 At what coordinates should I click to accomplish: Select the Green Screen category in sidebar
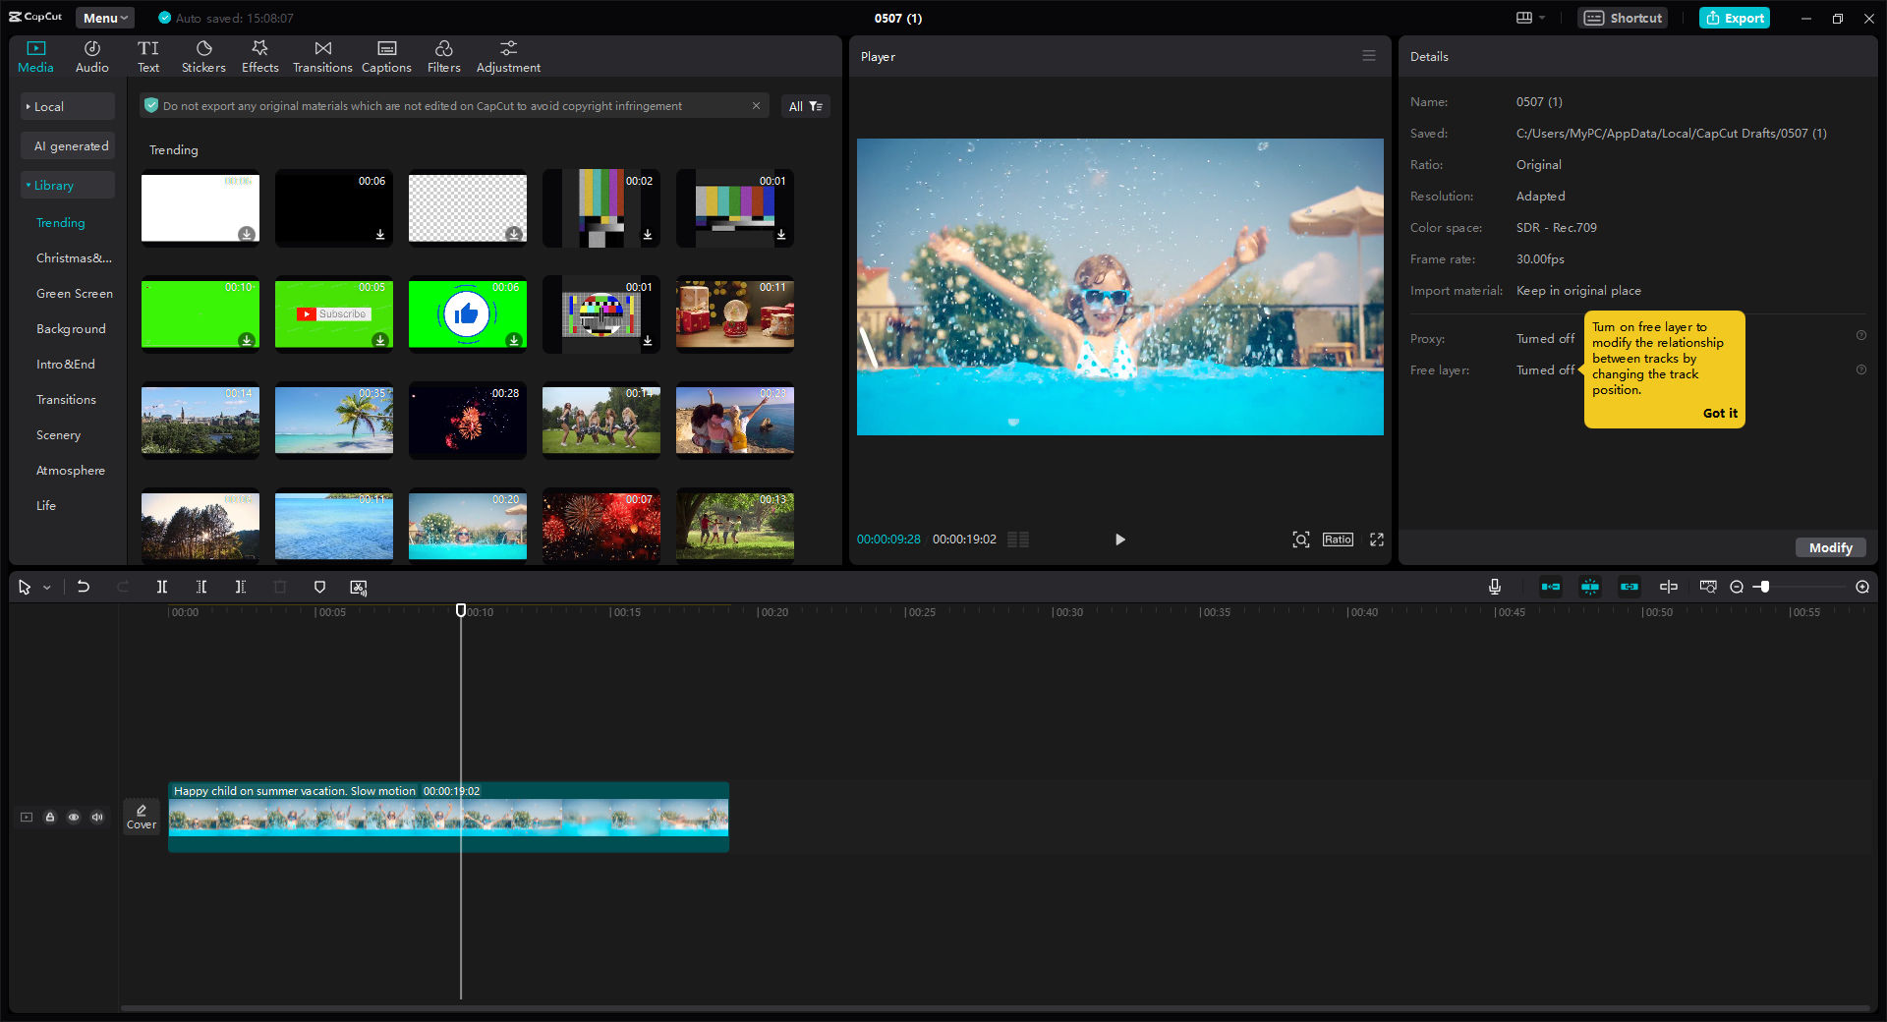pyautogui.click(x=74, y=293)
